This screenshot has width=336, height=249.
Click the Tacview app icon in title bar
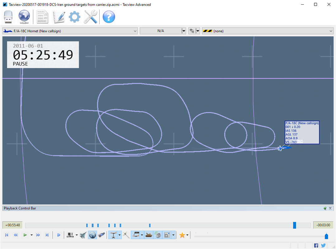coord(5,4)
